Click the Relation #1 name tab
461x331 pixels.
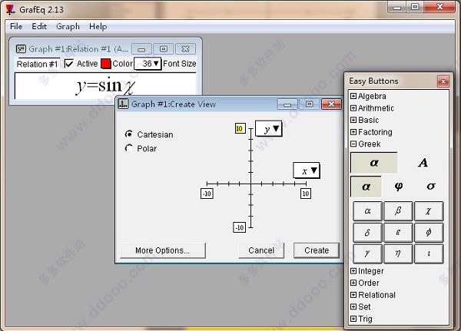click(x=38, y=64)
